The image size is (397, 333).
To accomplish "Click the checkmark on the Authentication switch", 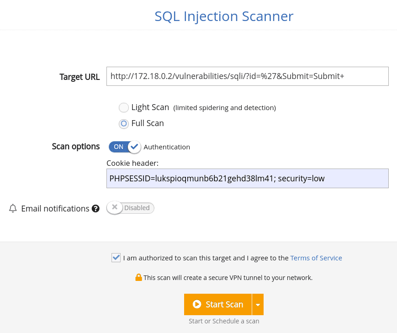I will point(134,147).
